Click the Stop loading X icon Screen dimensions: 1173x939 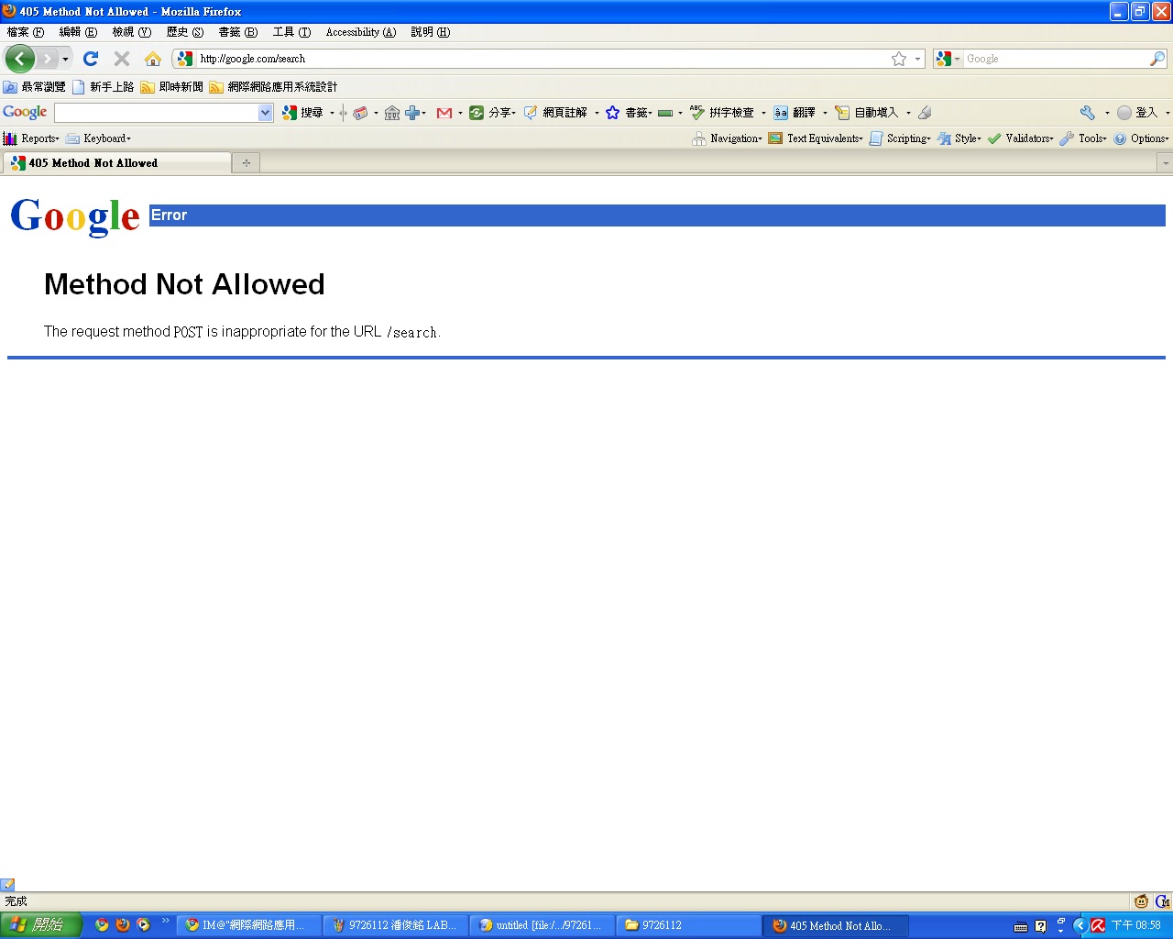pos(122,59)
